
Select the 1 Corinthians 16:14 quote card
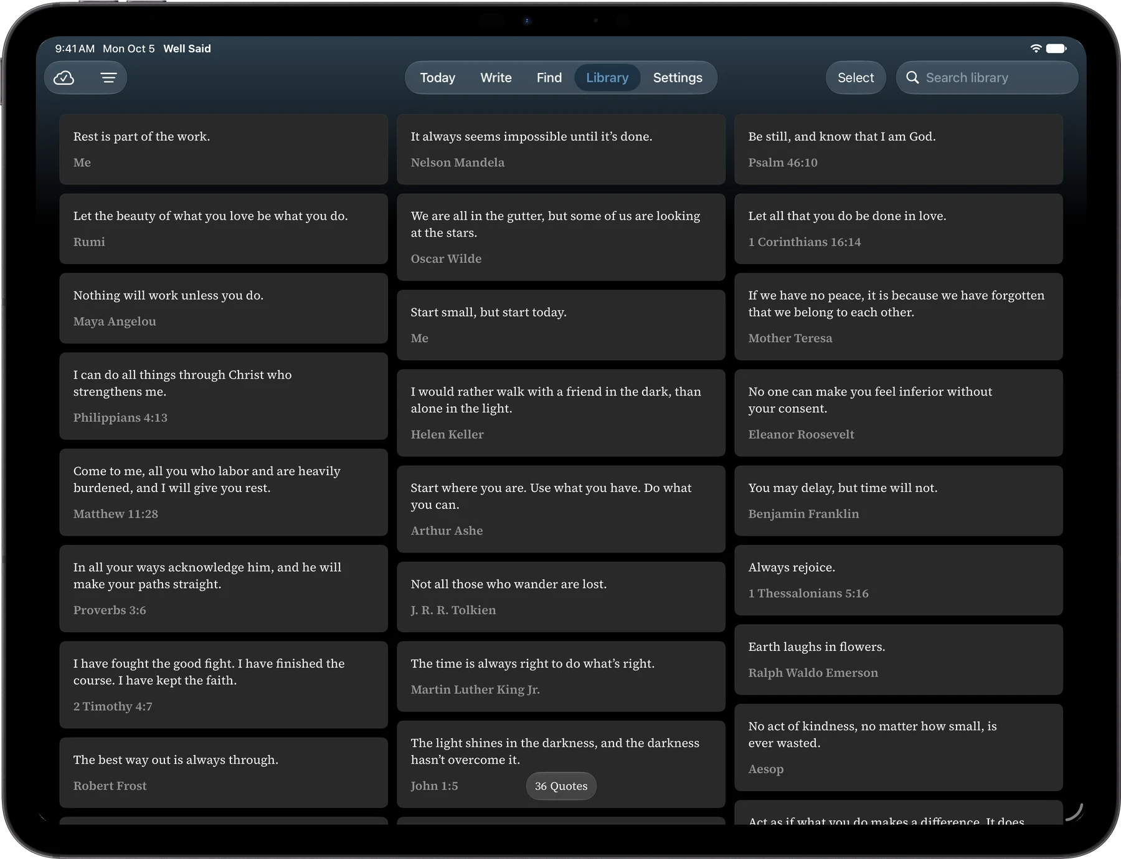click(x=899, y=229)
